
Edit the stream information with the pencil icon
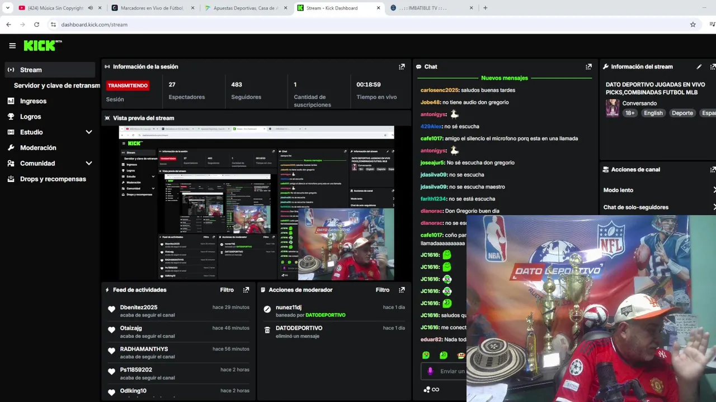[699, 66]
